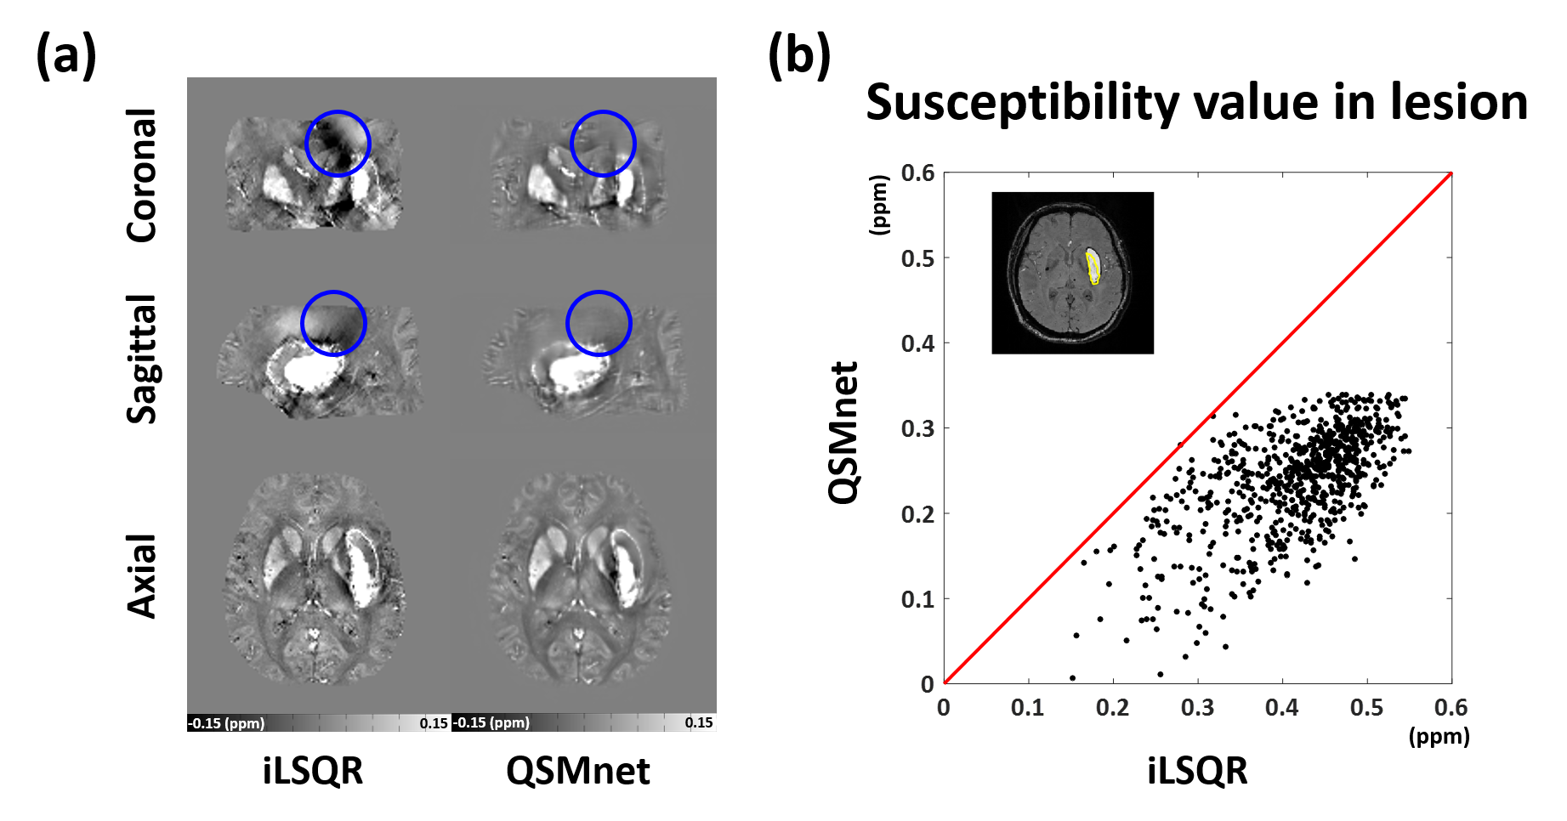Click the left grayscale colorbar
Image resolution: width=1567 pixels, height=821 pixels.
[x=340, y=723]
